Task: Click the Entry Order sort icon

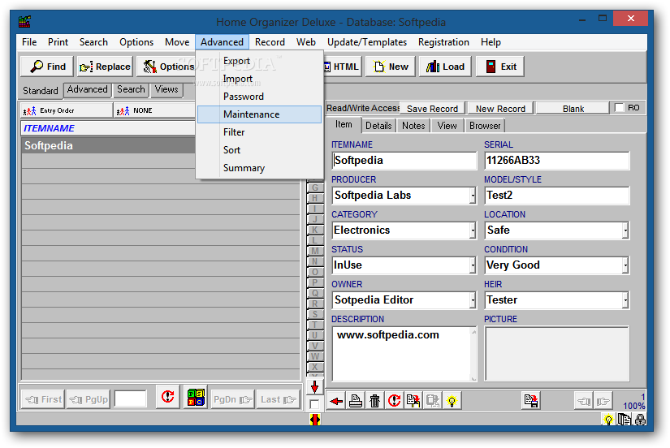Action: coord(29,111)
